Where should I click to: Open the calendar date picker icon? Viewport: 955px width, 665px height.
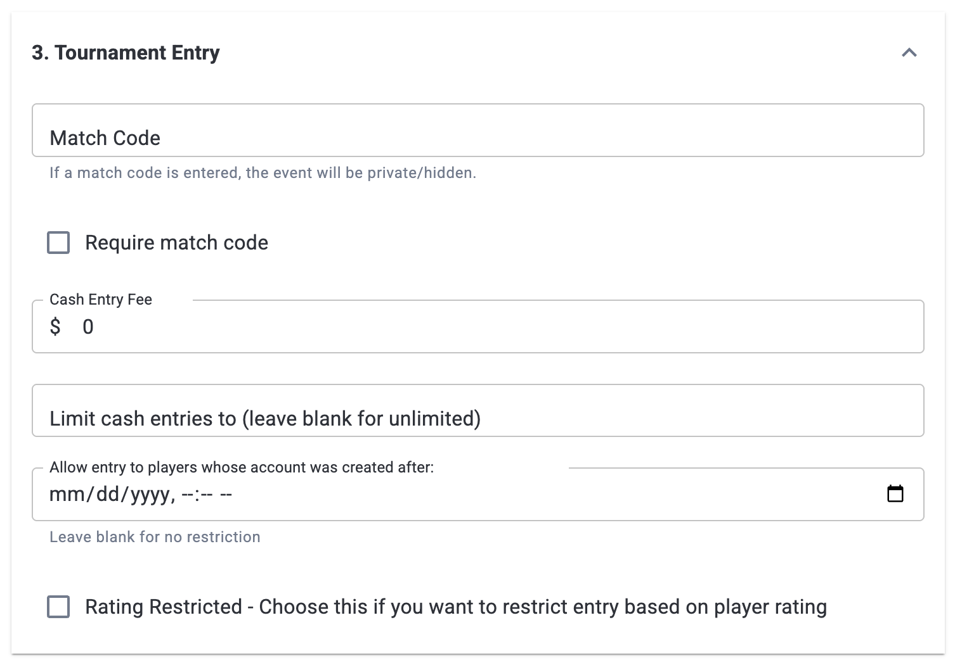point(895,494)
